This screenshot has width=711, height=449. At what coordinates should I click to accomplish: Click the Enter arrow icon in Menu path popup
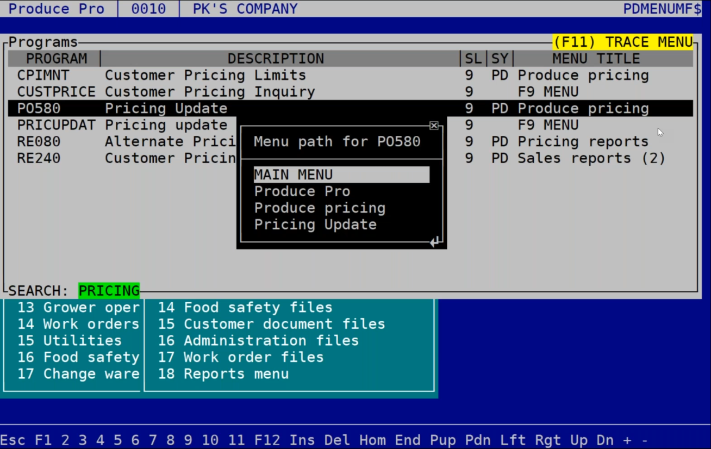[435, 242]
